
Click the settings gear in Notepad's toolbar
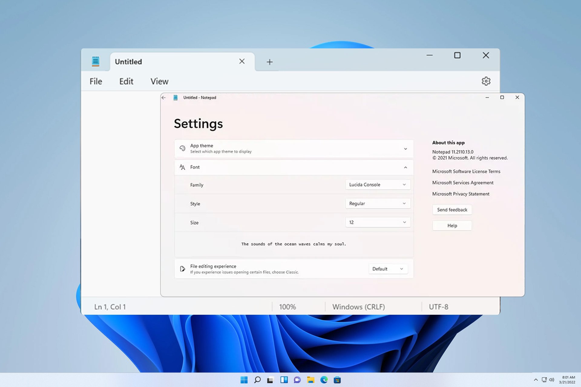pyautogui.click(x=486, y=81)
